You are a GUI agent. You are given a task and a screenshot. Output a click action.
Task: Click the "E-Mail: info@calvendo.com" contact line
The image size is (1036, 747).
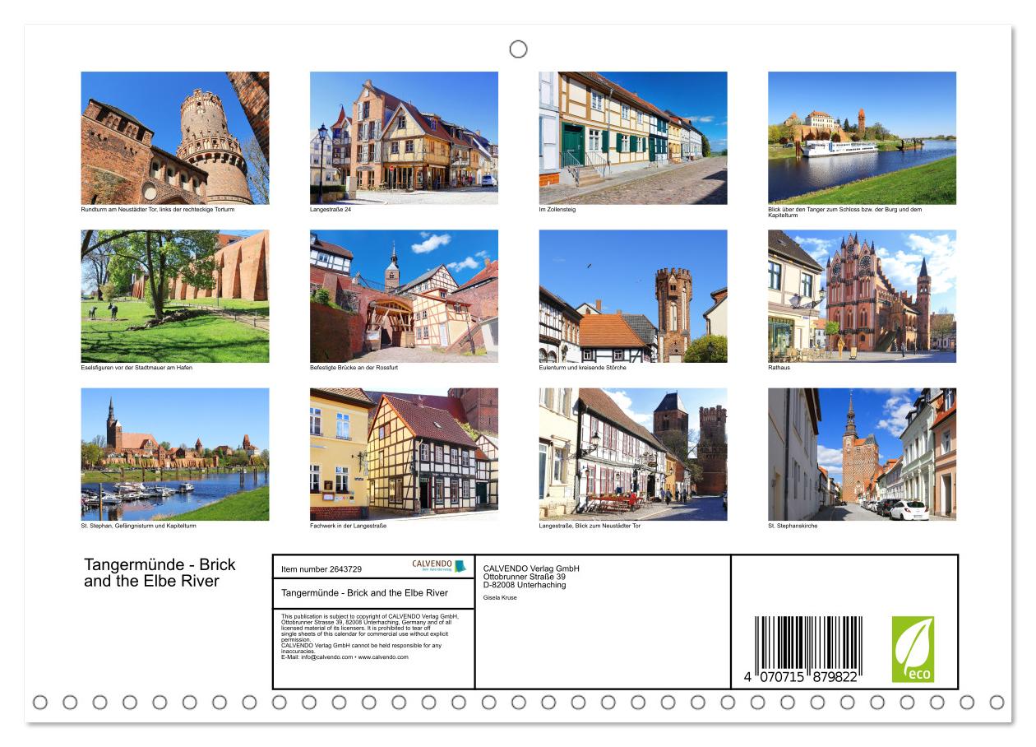[x=345, y=657]
